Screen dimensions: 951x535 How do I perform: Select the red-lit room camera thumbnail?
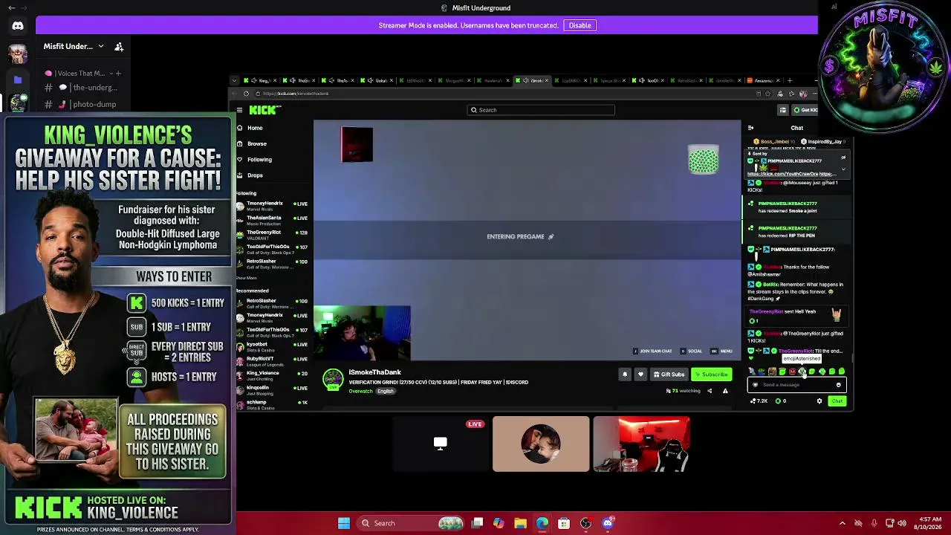[641, 444]
